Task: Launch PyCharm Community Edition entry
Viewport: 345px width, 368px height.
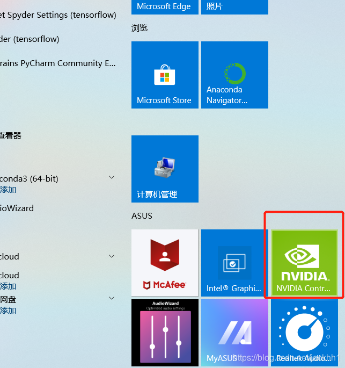Action: click(x=57, y=63)
